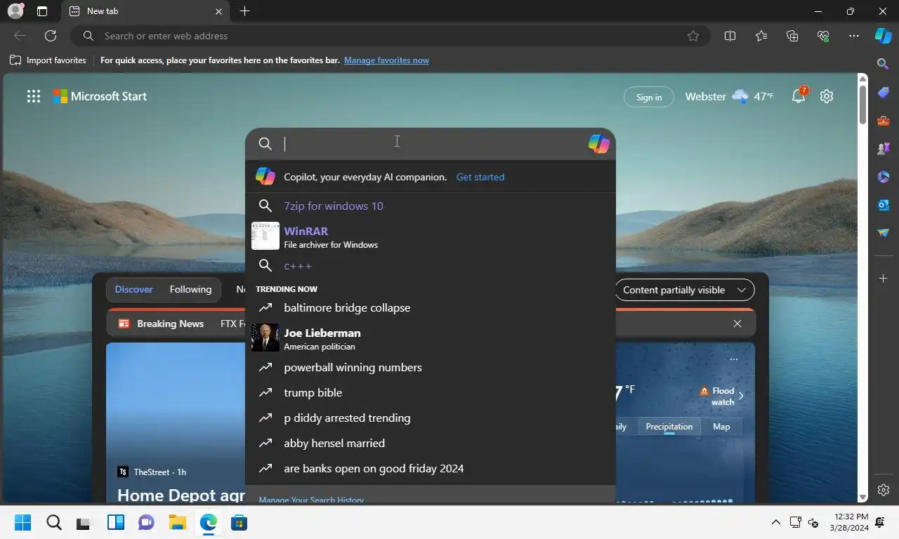Open the Edge profile avatar
Screen dimensions: 899x539
pyautogui.click(x=15, y=11)
